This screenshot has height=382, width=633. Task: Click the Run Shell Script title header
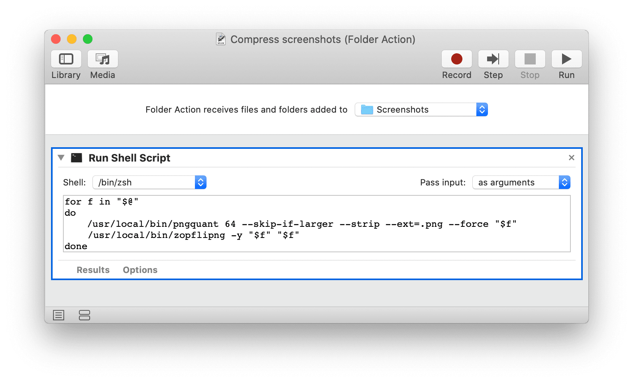tap(129, 158)
